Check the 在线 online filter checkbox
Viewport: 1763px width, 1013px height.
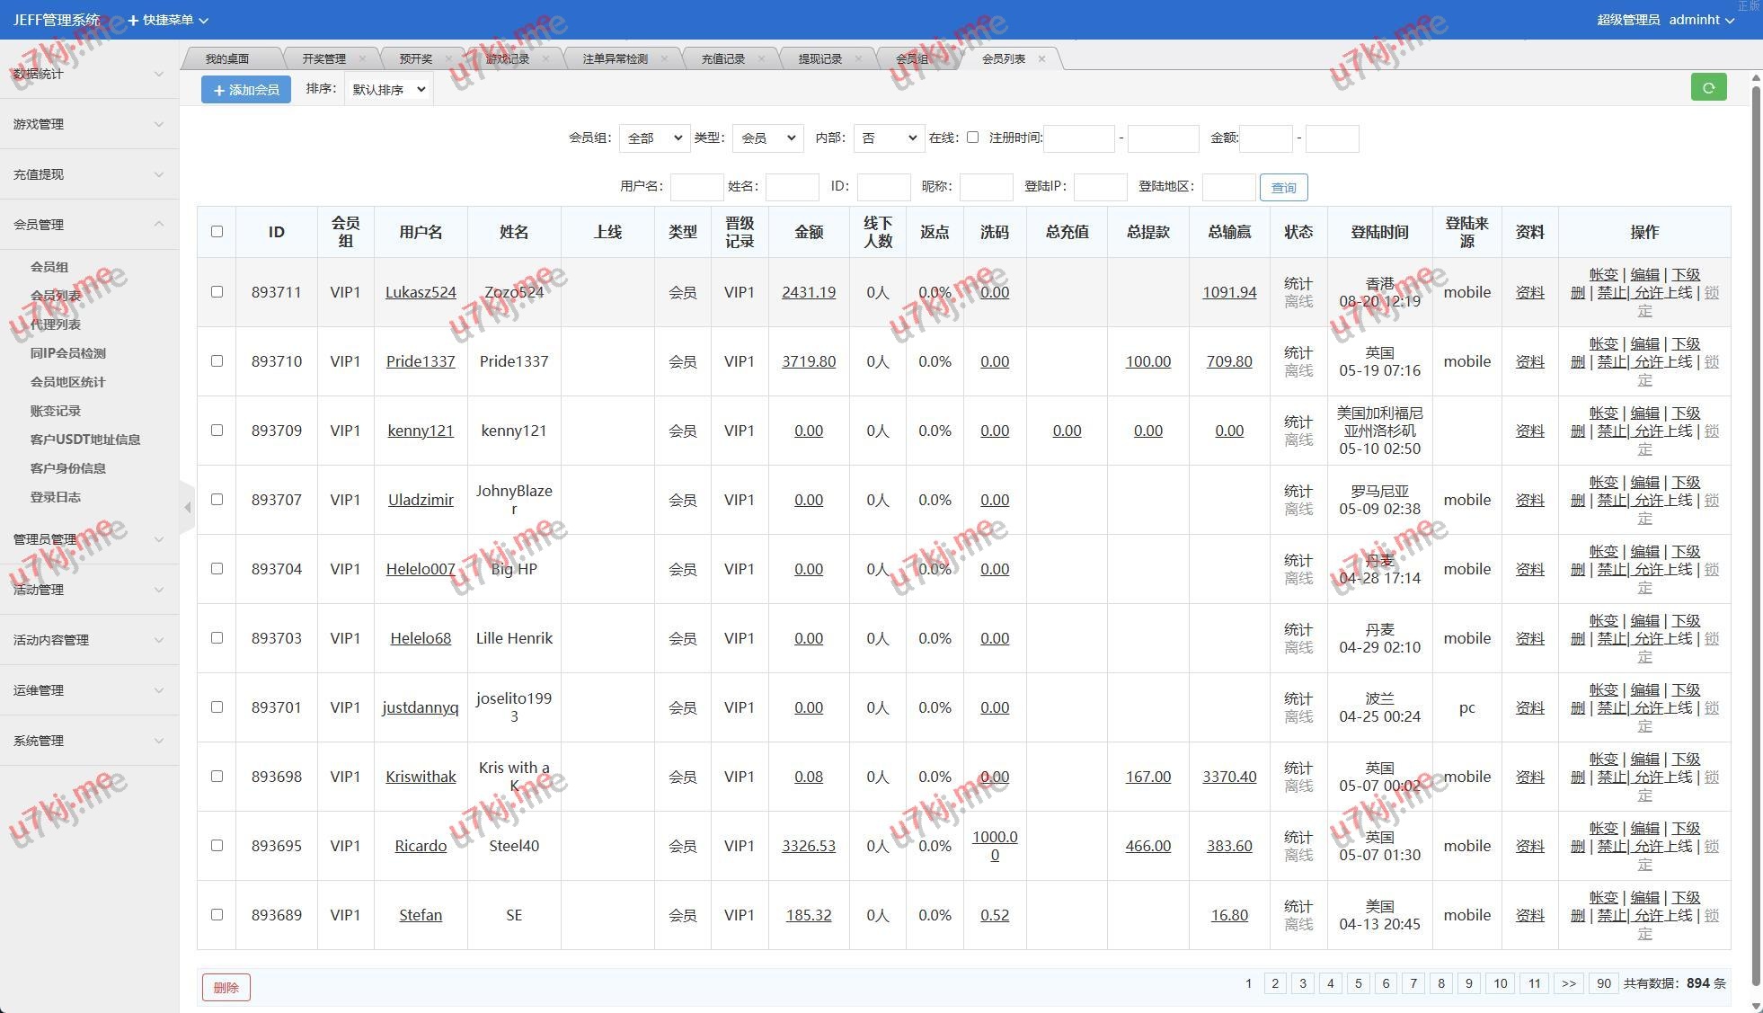point(972,138)
